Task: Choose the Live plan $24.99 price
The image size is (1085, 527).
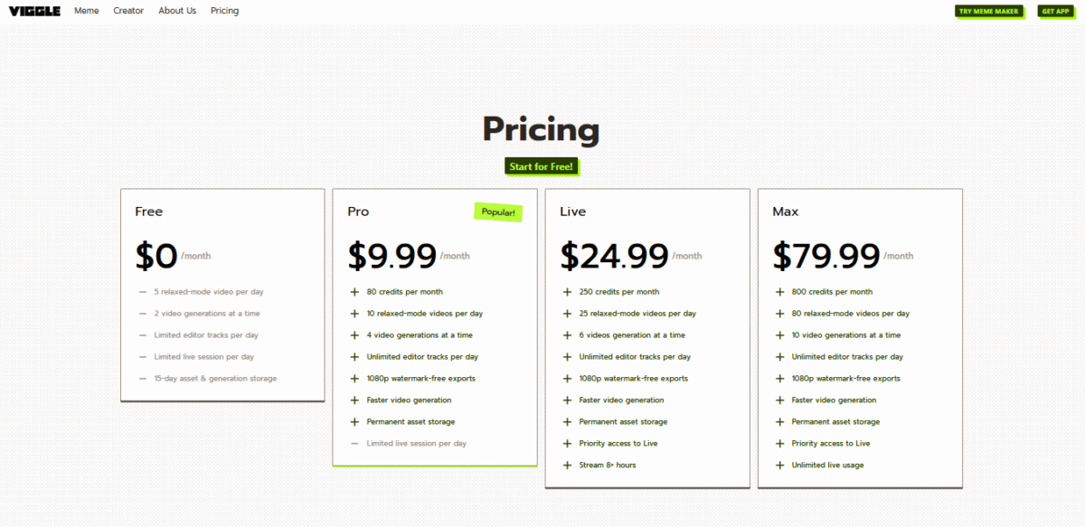Action: 614,256
